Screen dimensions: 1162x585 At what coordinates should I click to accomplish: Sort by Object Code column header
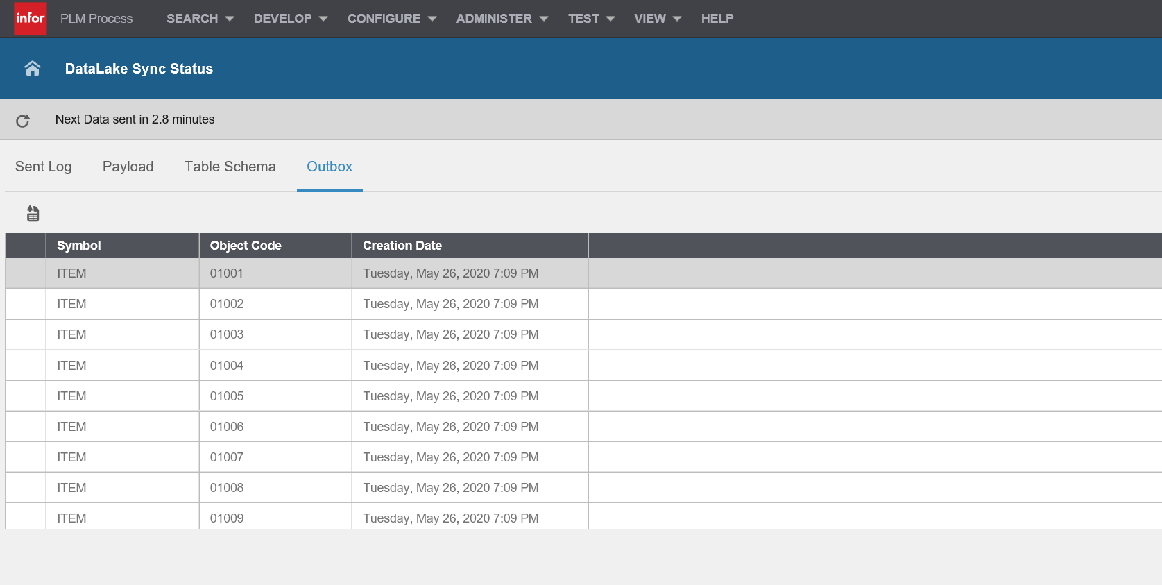[246, 246]
